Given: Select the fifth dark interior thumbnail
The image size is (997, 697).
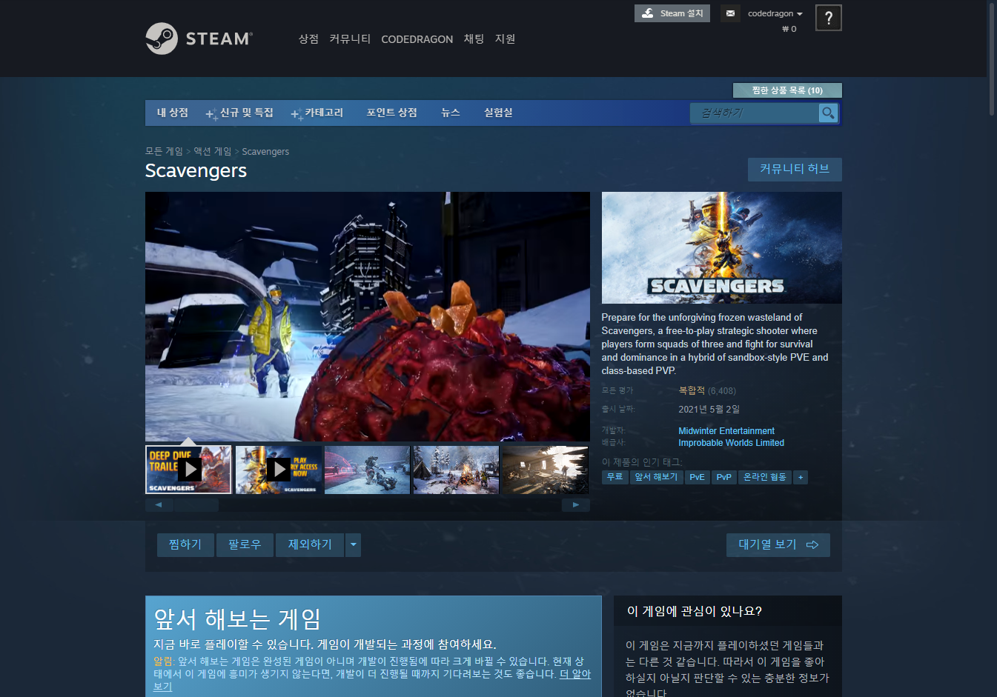Looking at the screenshot, I should click(545, 470).
